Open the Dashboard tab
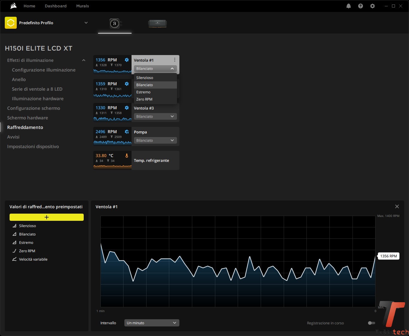409x336 pixels. [56, 6]
